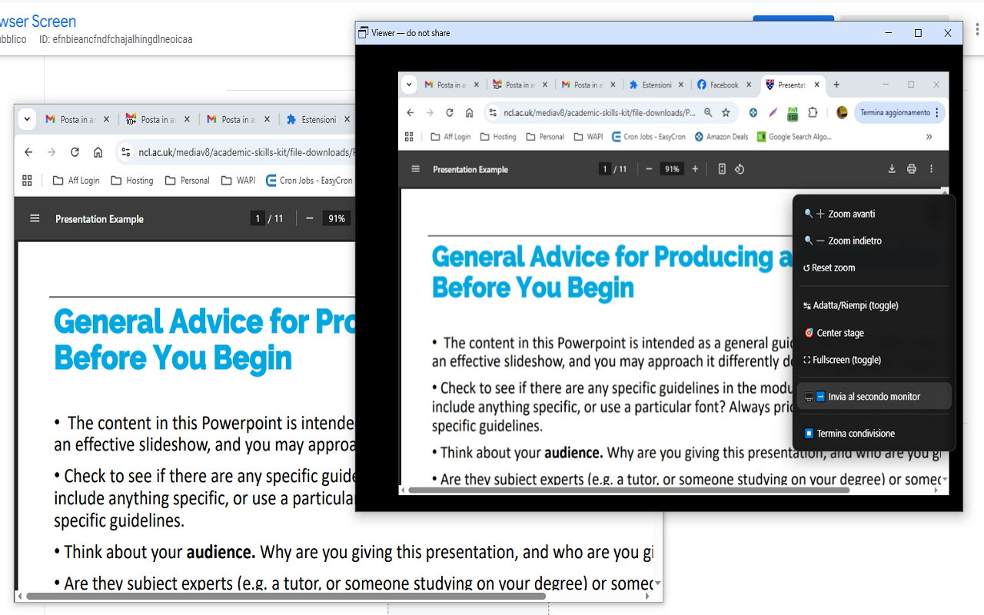984x615 pixels.
Task: Open Chrome's three-dot browser menu
Action: pyautogui.click(x=937, y=112)
